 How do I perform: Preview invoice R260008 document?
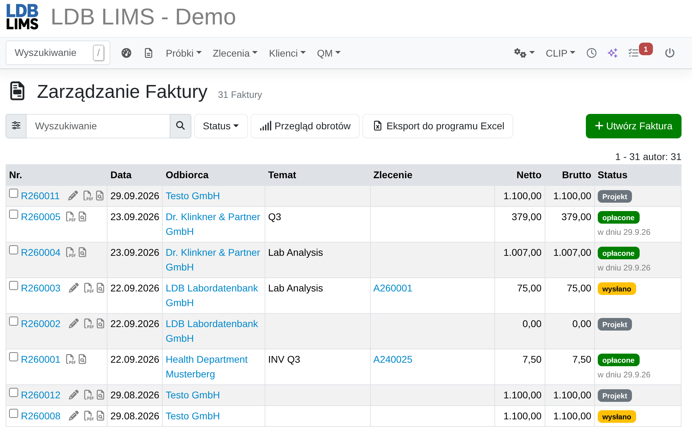(x=101, y=416)
